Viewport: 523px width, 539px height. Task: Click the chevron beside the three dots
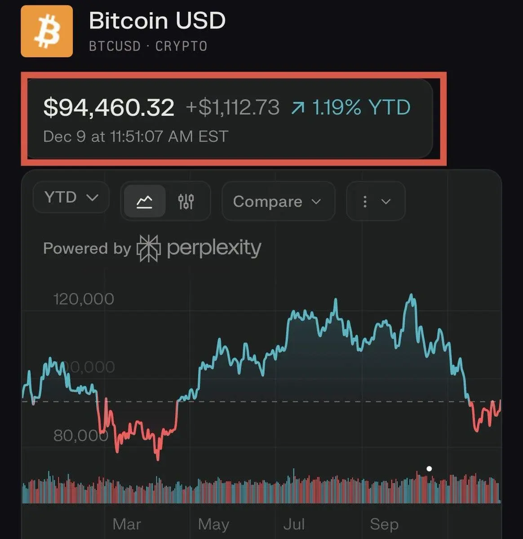[386, 202]
